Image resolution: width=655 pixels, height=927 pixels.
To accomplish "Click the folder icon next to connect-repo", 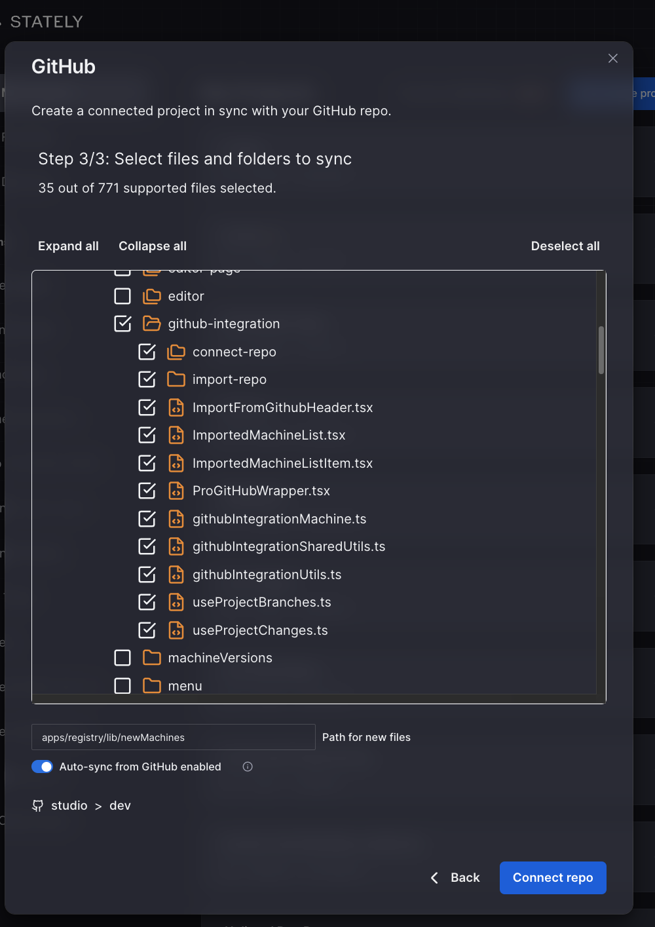I will pos(176,352).
